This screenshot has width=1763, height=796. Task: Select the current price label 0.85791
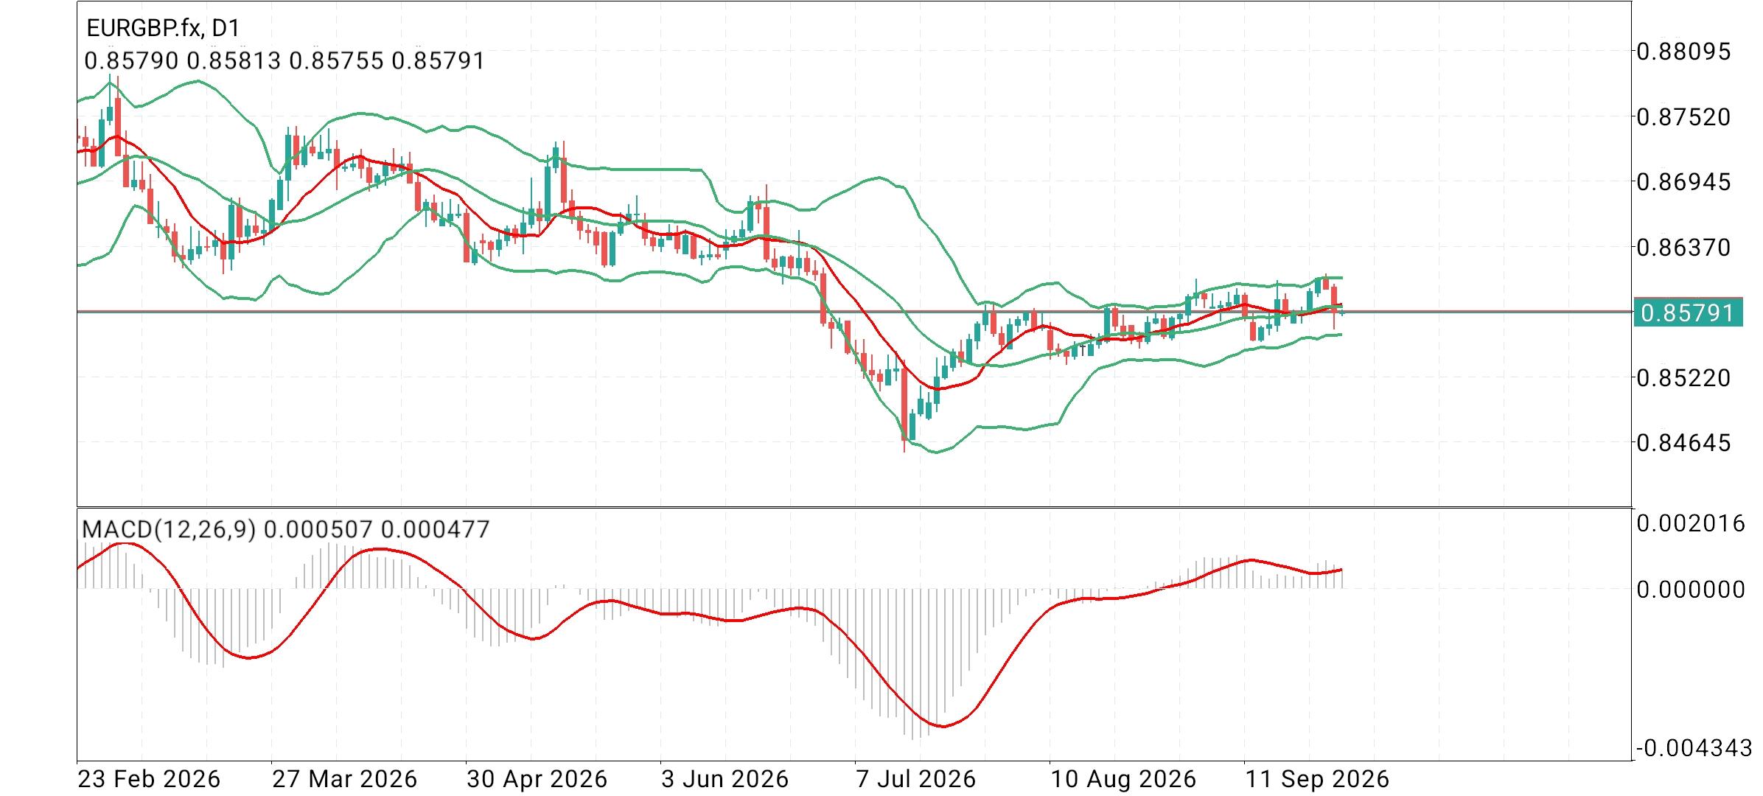pyautogui.click(x=1688, y=313)
